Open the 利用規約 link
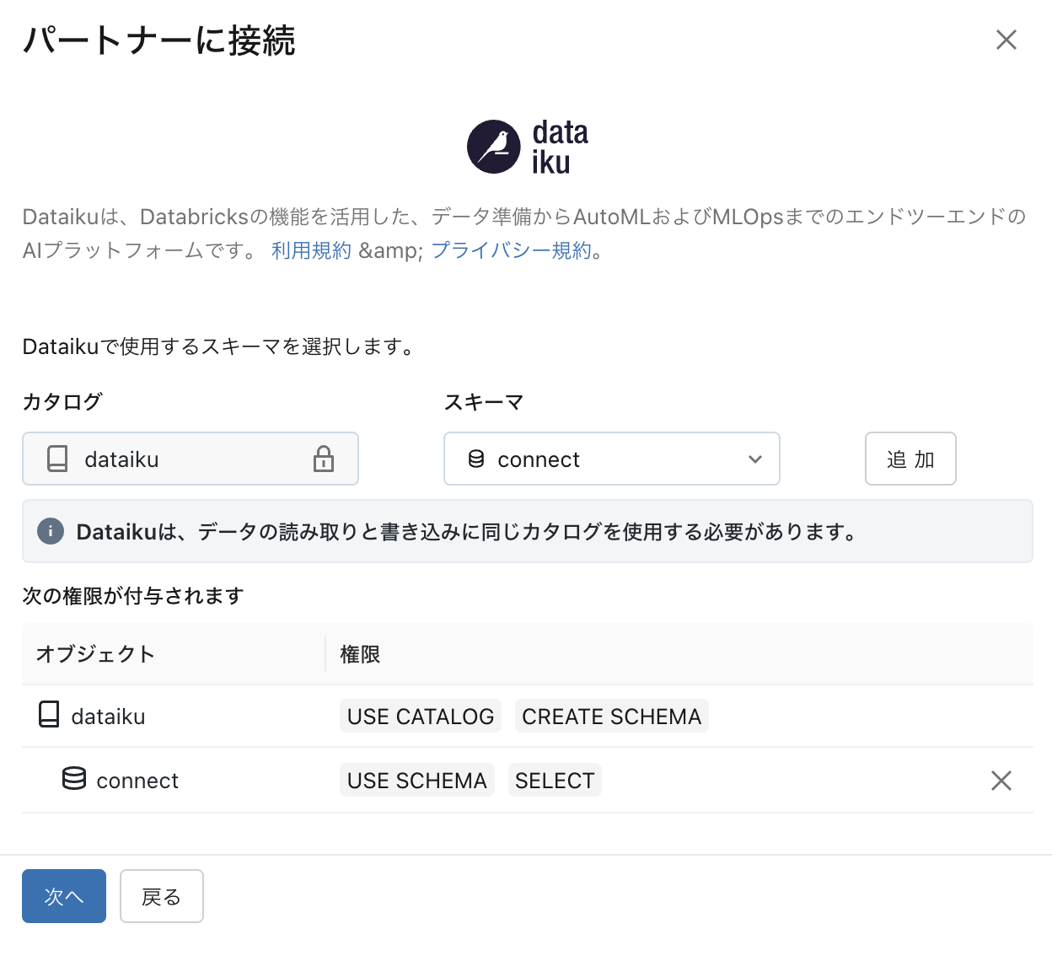This screenshot has width=1052, height=961. [x=311, y=250]
